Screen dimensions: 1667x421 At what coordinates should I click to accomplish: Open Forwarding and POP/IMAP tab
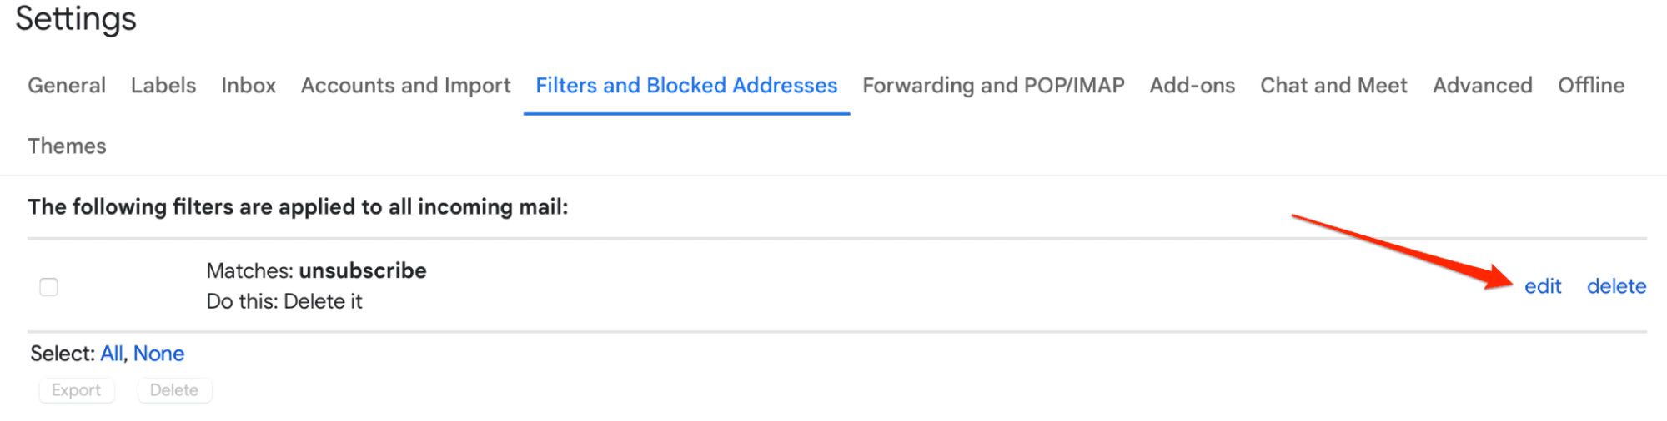coord(993,86)
